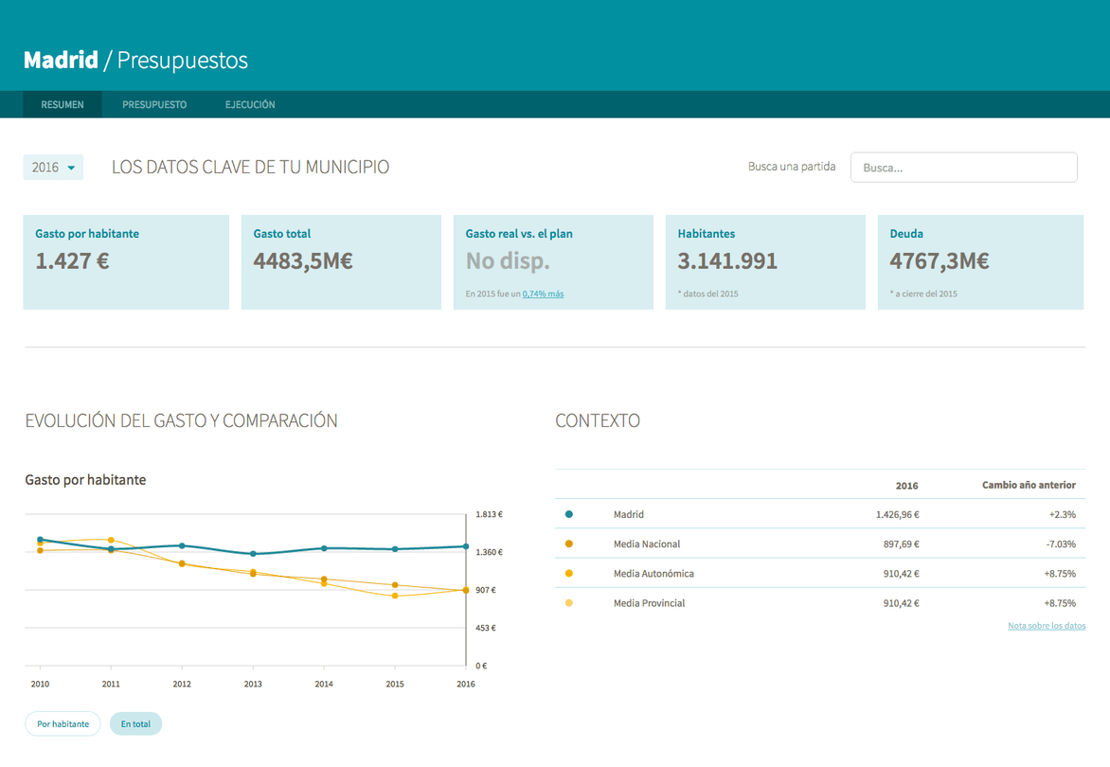Switch to the Presupuesto tab
Image resolution: width=1110 pixels, height=767 pixels.
click(154, 105)
